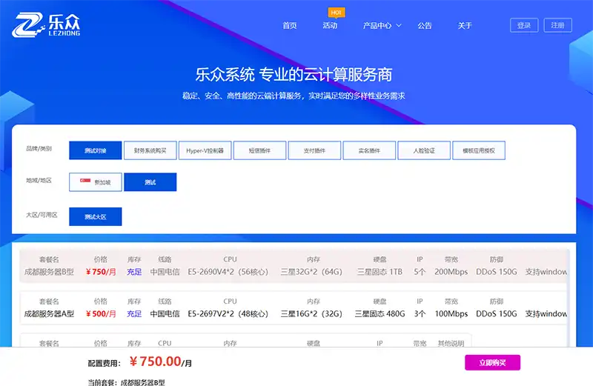Click the HOT badge above 活动

[335, 13]
